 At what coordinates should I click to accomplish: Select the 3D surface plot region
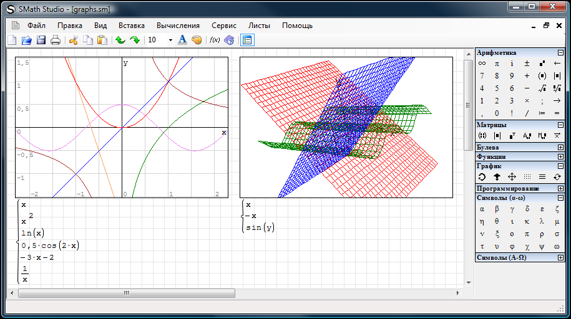(346, 127)
